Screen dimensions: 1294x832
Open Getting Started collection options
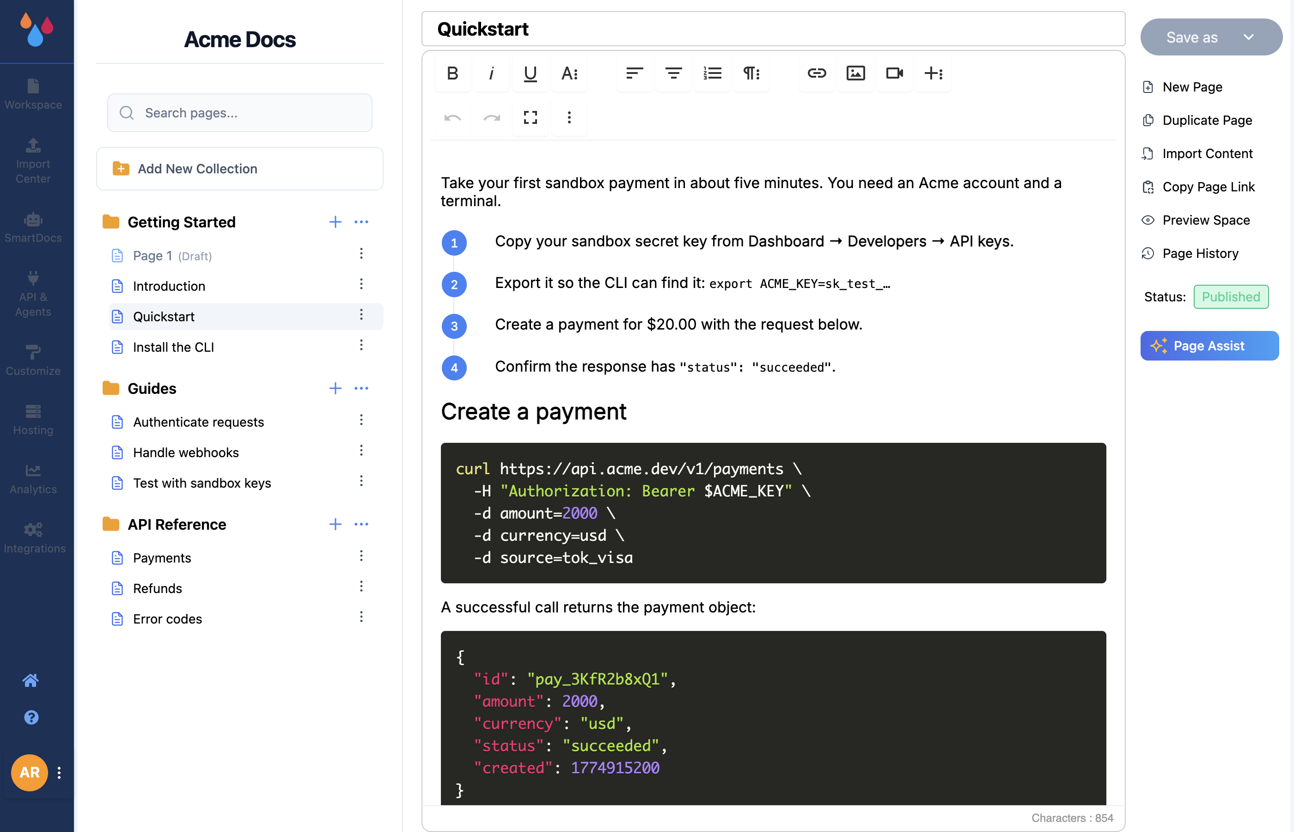[x=361, y=222]
